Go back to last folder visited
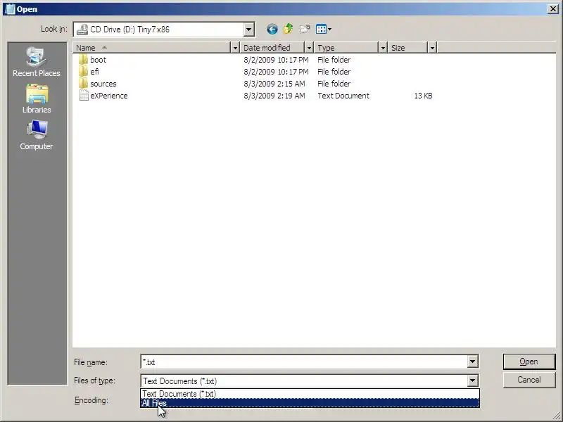563x422 pixels. (272, 29)
